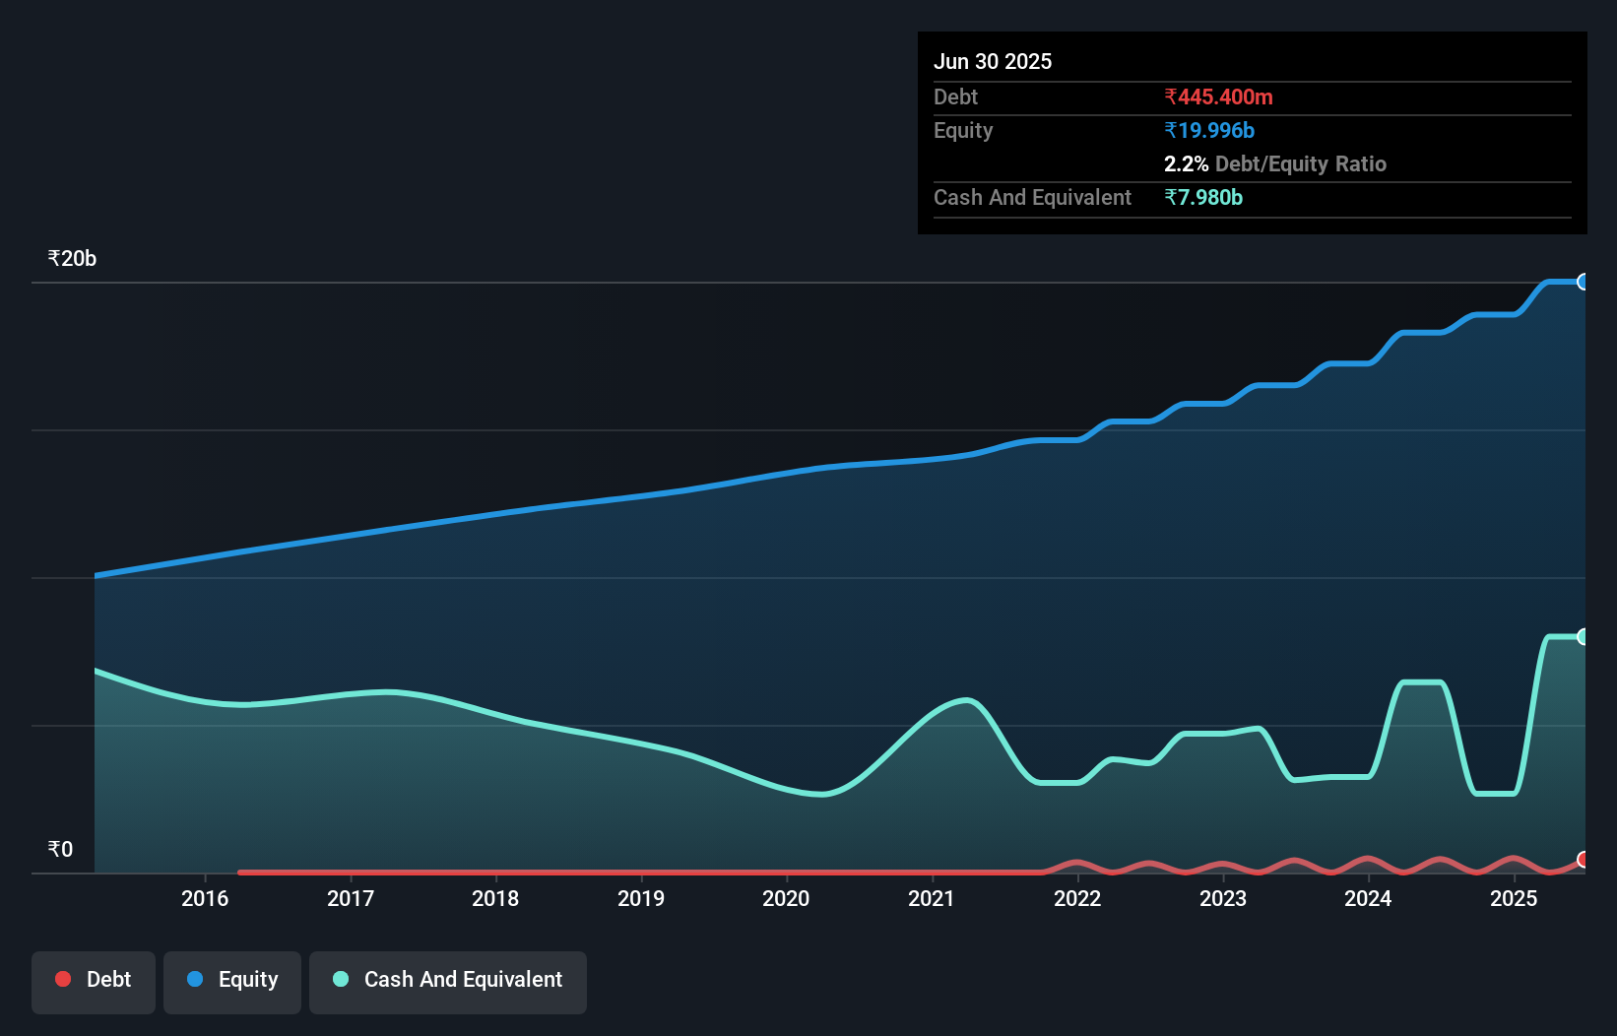Screen dimensions: 1617x1036
Task: Click the Jun 30 2025 tooltip date
Action: tap(993, 61)
